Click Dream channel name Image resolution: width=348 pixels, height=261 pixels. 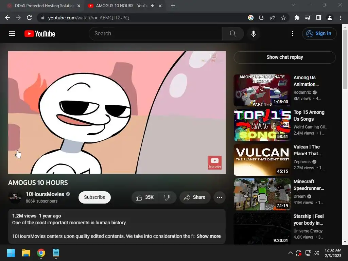point(299,196)
